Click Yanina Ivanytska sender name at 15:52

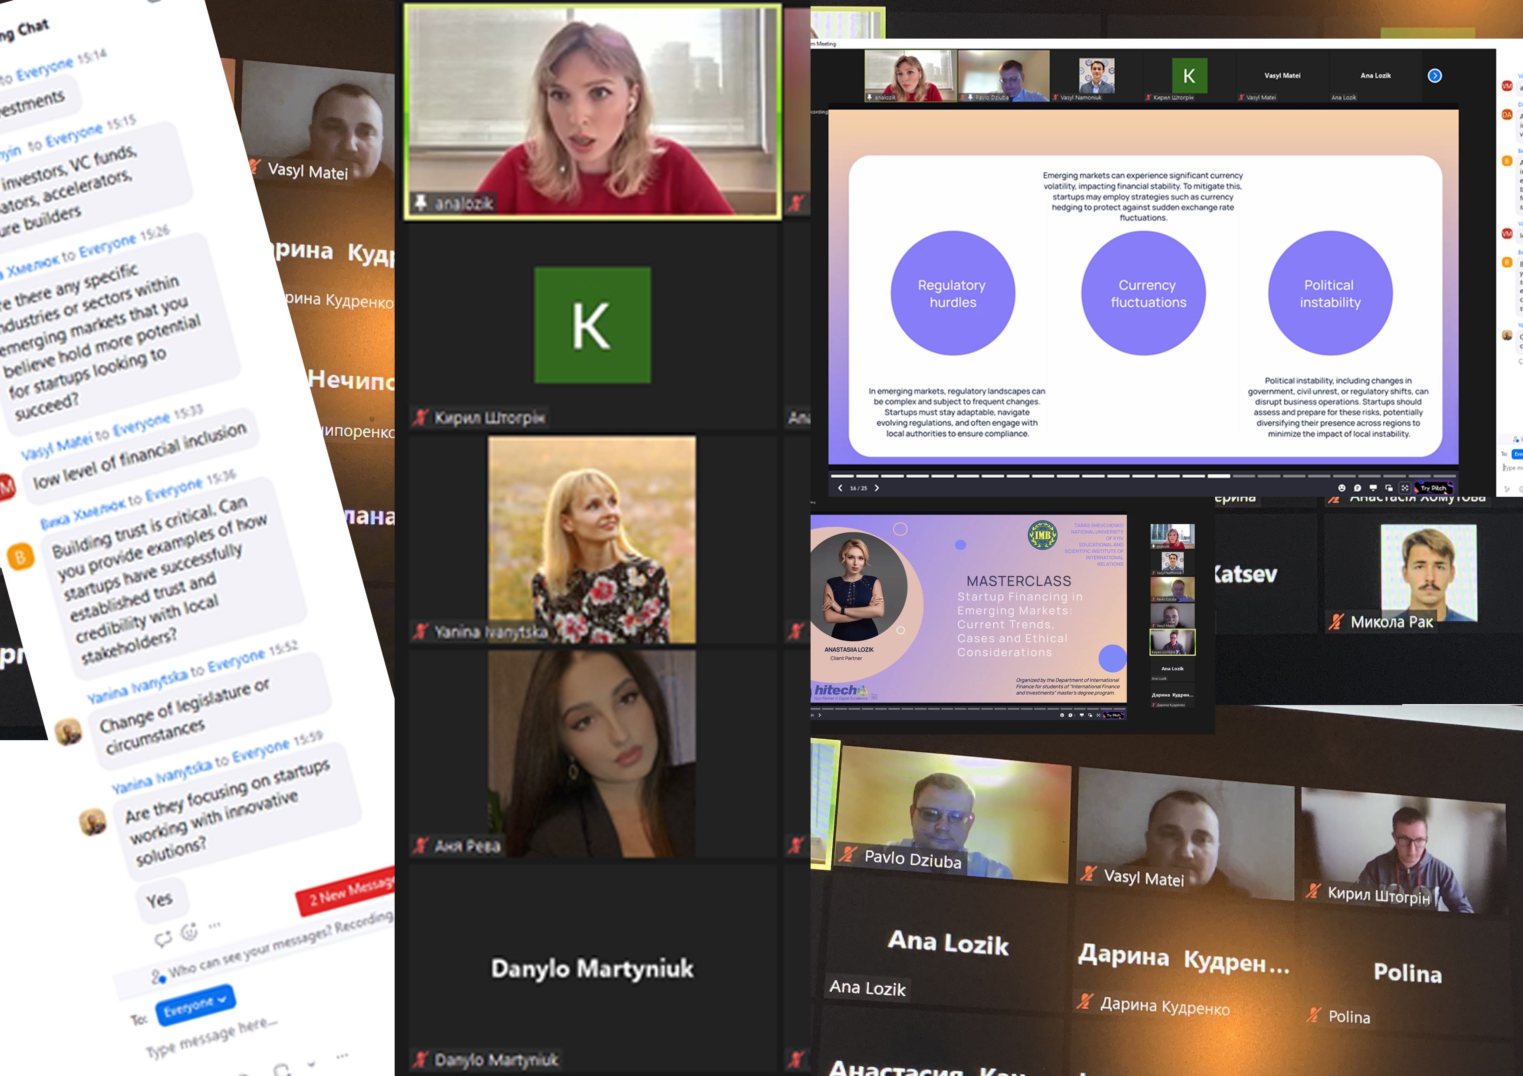tap(137, 686)
